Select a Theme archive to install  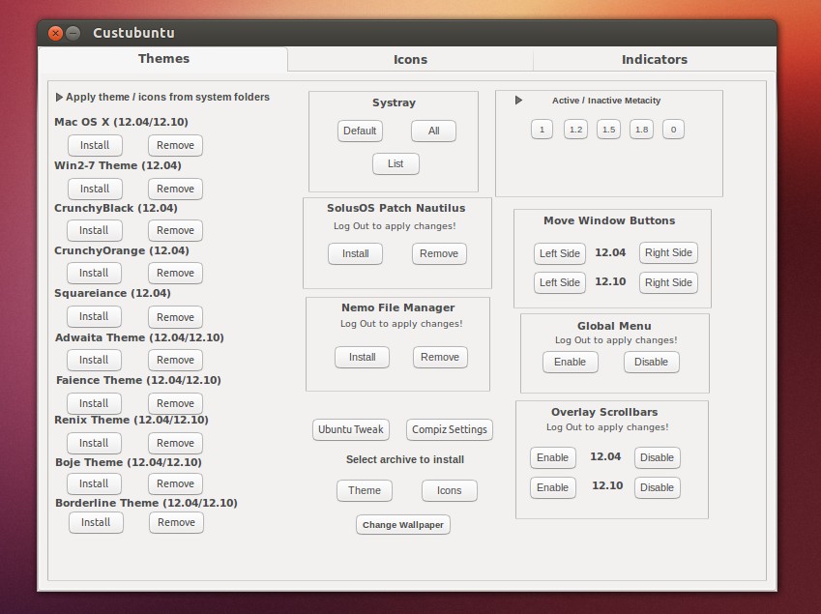point(365,490)
